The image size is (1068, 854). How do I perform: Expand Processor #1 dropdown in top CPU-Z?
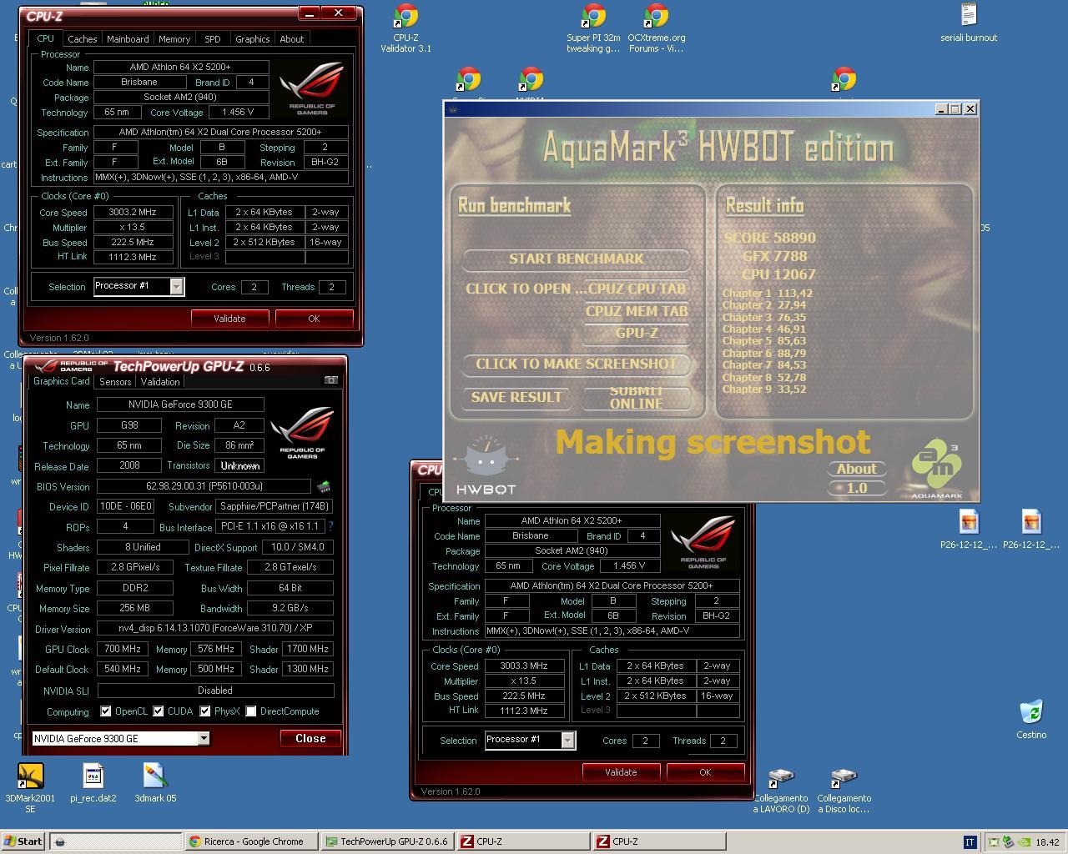click(176, 287)
